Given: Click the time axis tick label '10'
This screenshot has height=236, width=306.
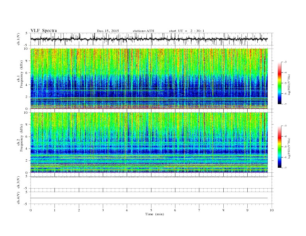Looking at the screenshot, I should (272, 210).
